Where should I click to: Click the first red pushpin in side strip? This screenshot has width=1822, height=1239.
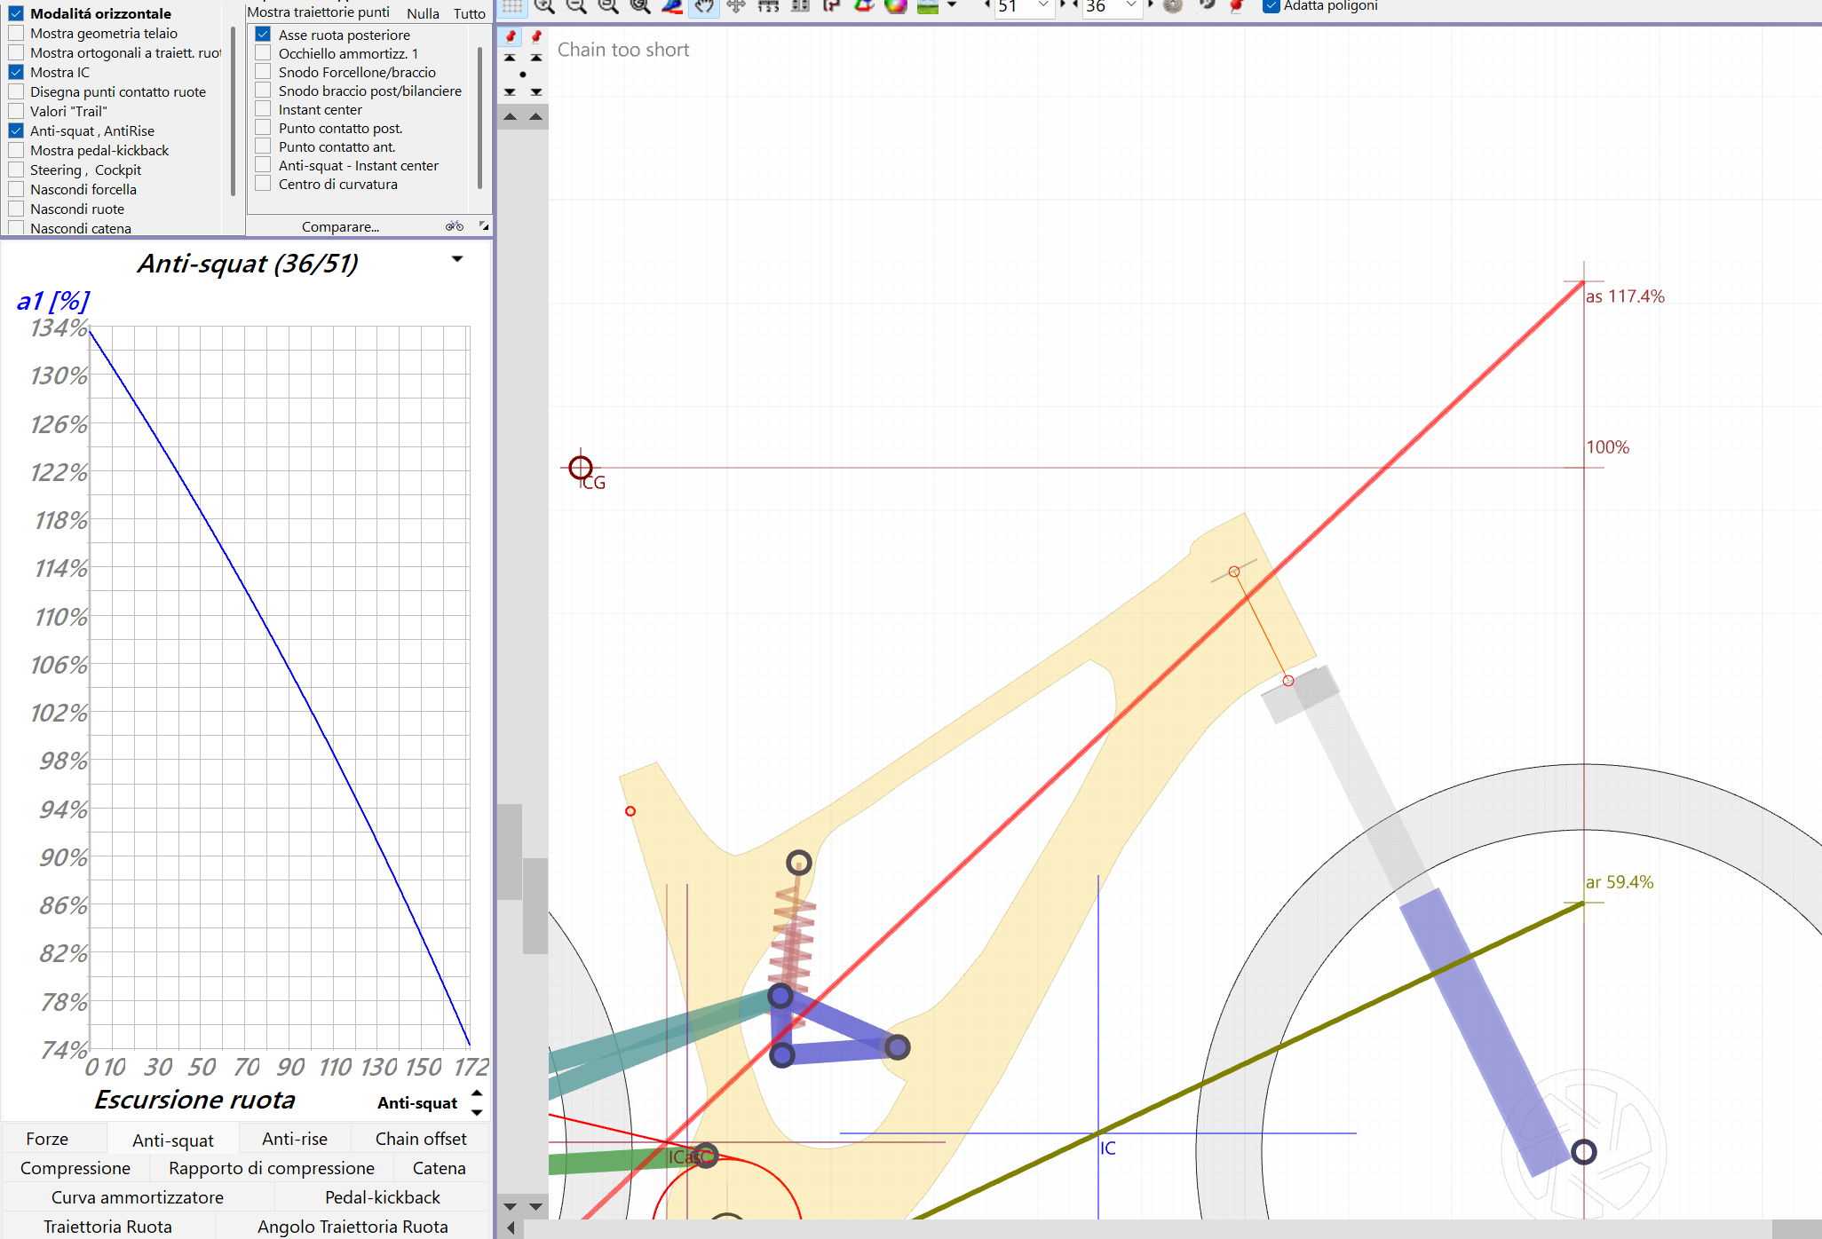(511, 36)
